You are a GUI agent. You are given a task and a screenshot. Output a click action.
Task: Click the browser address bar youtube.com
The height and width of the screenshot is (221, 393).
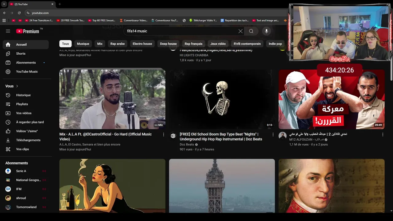(x=40, y=13)
